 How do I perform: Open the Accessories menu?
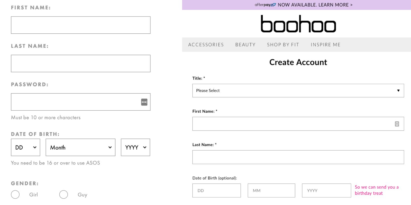tap(206, 45)
